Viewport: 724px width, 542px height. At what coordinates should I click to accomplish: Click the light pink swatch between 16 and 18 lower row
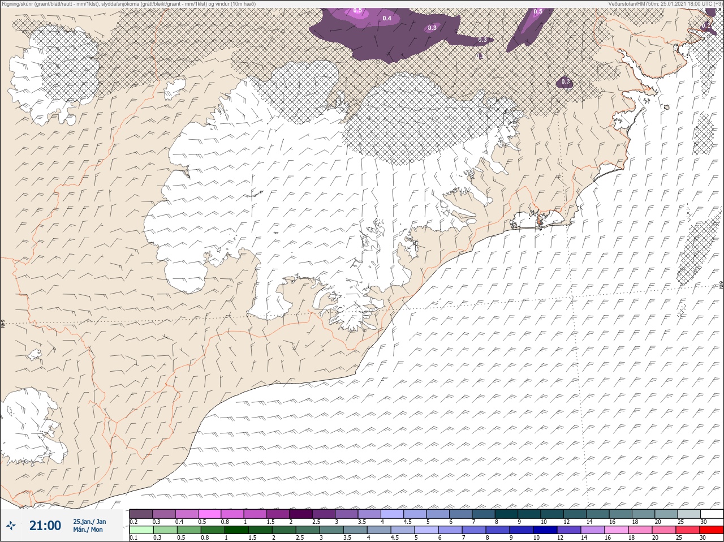tap(616, 530)
